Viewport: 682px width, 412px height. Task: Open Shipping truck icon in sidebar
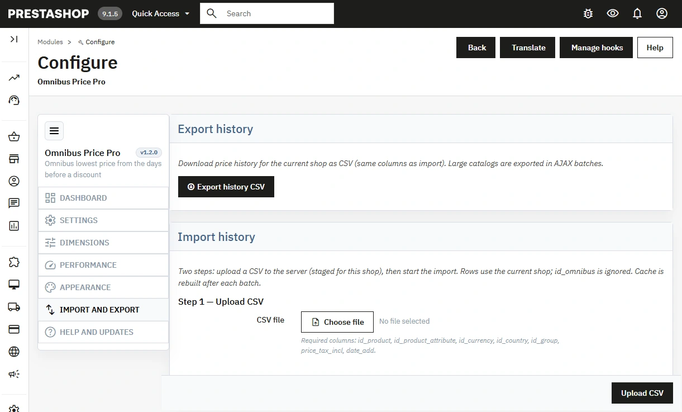(14, 307)
